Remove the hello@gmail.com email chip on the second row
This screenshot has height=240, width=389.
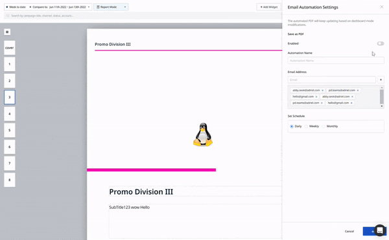point(316,97)
